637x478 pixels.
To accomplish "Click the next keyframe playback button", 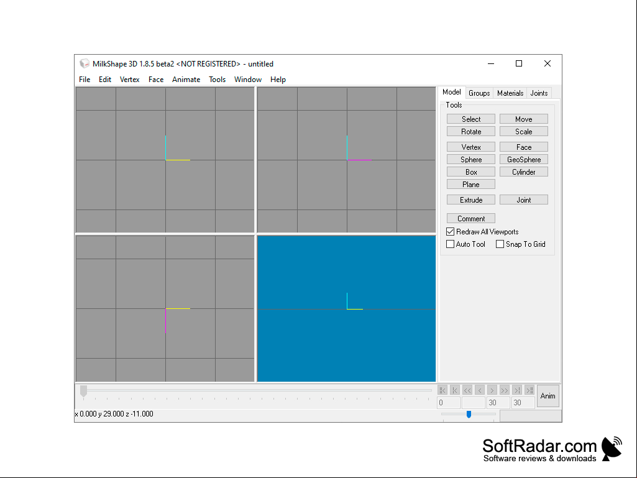I will (x=517, y=390).
